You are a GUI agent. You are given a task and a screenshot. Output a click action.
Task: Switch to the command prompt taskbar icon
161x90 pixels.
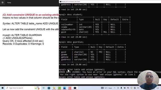pos(75,88)
